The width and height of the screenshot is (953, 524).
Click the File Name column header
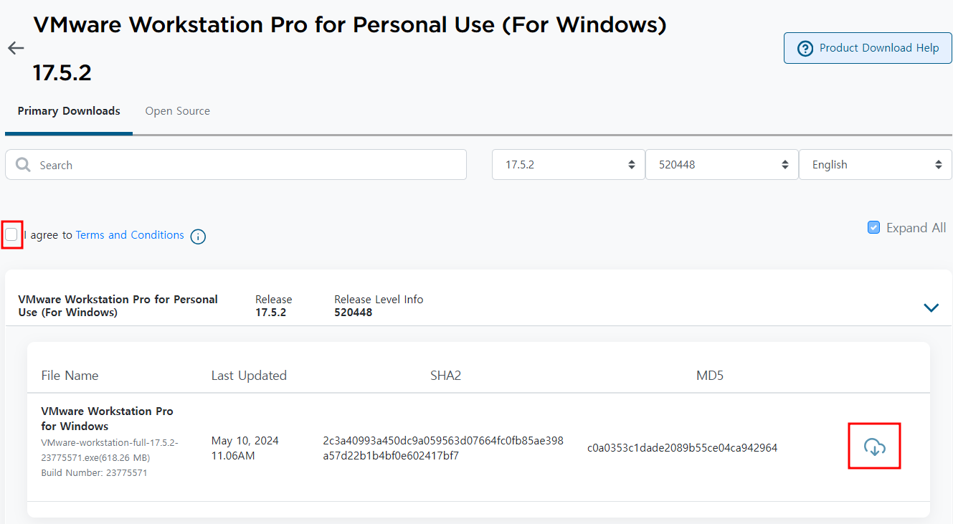[x=70, y=376]
